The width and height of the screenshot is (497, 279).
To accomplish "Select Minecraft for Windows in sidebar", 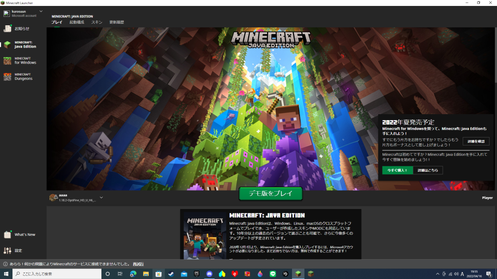I will (21, 61).
